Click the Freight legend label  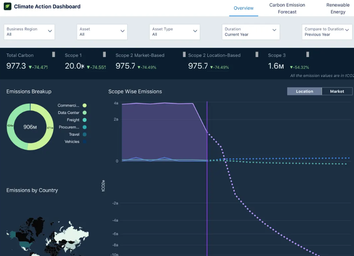click(73, 120)
